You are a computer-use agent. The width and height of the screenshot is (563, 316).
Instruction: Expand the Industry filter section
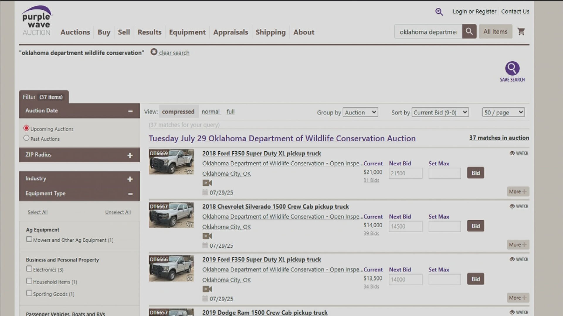pyautogui.click(x=130, y=179)
